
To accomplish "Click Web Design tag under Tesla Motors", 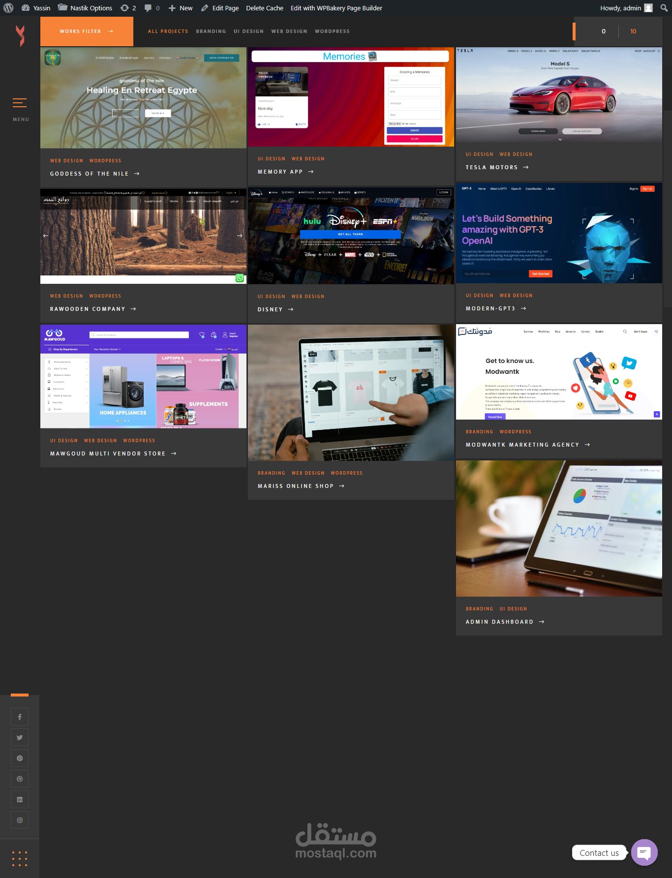I will (x=516, y=154).
